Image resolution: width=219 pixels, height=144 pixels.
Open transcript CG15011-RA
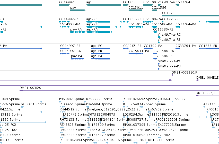pyautogui.click(x=136, y=27)
